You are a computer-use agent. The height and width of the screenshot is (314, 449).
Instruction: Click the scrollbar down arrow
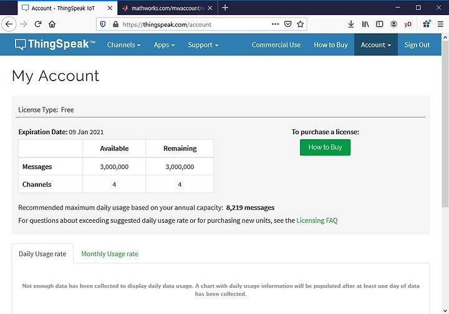[445, 310]
